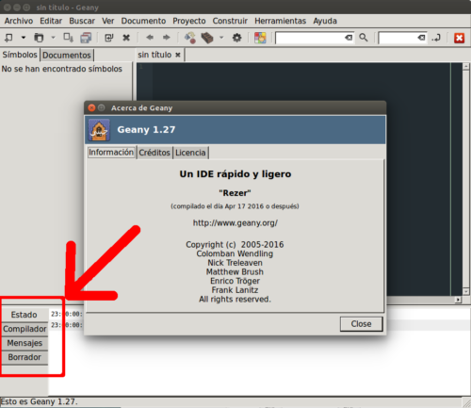Image resolution: width=471 pixels, height=408 pixels.
Task: Click the "No se han encontrado símbolos" text
Action: pos(62,69)
